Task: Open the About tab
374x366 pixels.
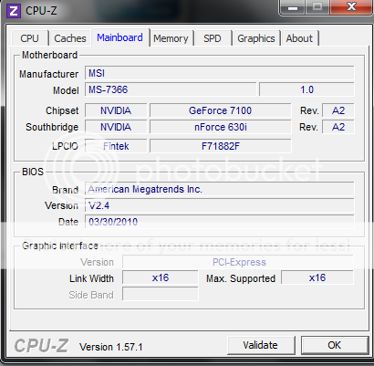Action: 299,38
